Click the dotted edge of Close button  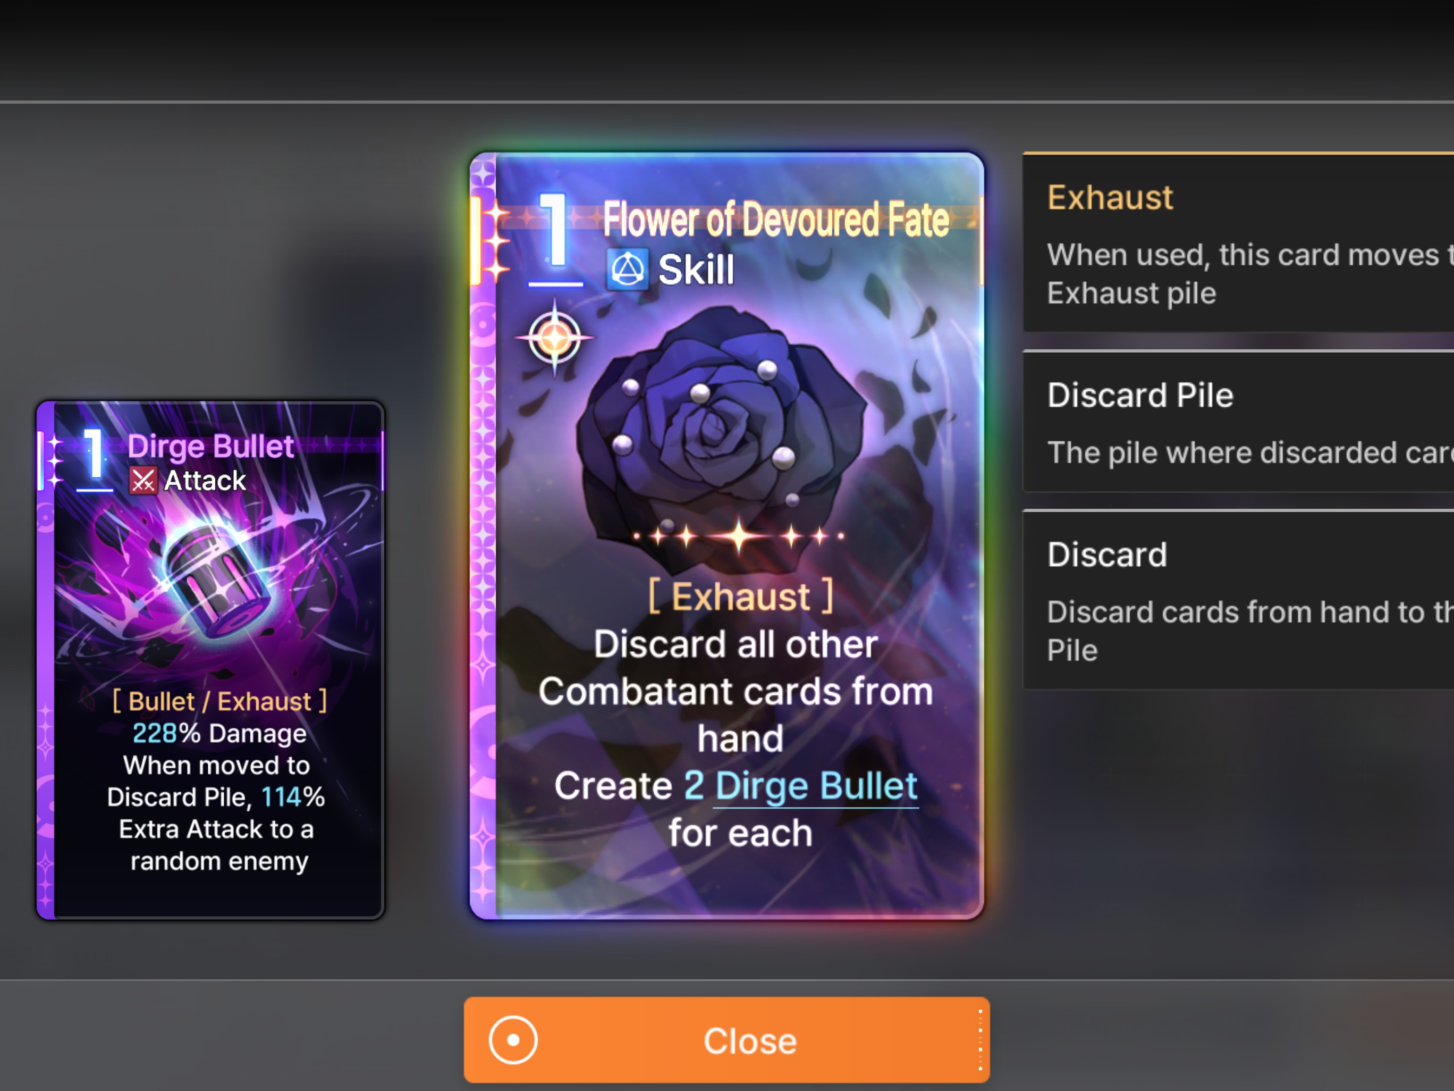point(980,1040)
